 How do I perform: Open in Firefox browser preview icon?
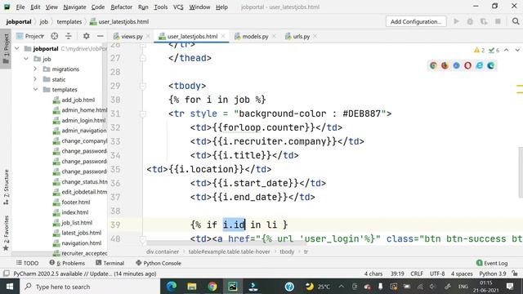pos(445,65)
